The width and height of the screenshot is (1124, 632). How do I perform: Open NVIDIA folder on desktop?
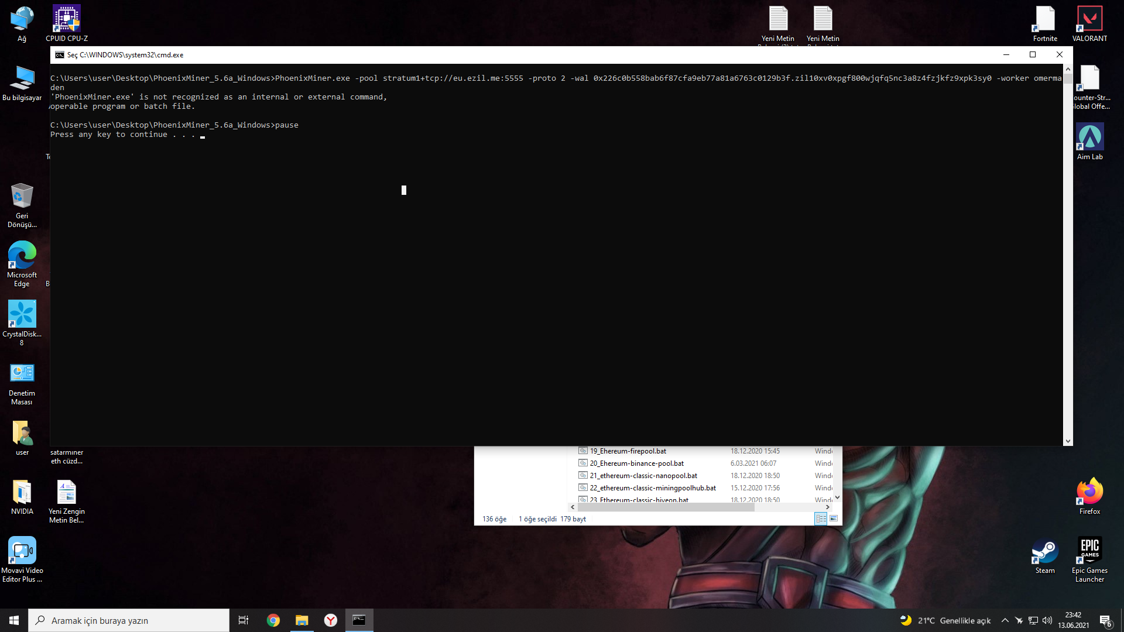[22, 497]
